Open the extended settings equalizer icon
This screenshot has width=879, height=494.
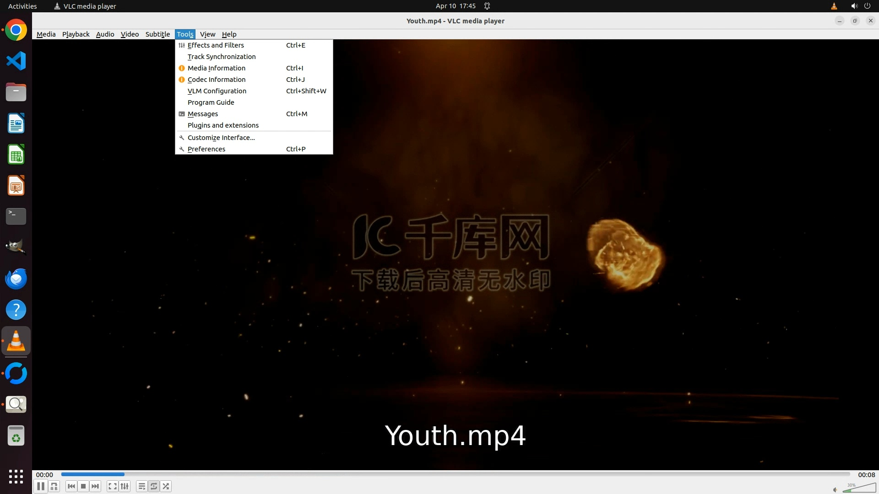tap(125, 486)
